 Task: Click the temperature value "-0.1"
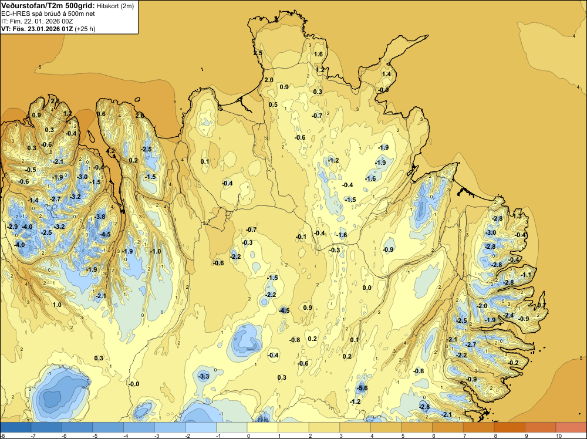[301, 237]
